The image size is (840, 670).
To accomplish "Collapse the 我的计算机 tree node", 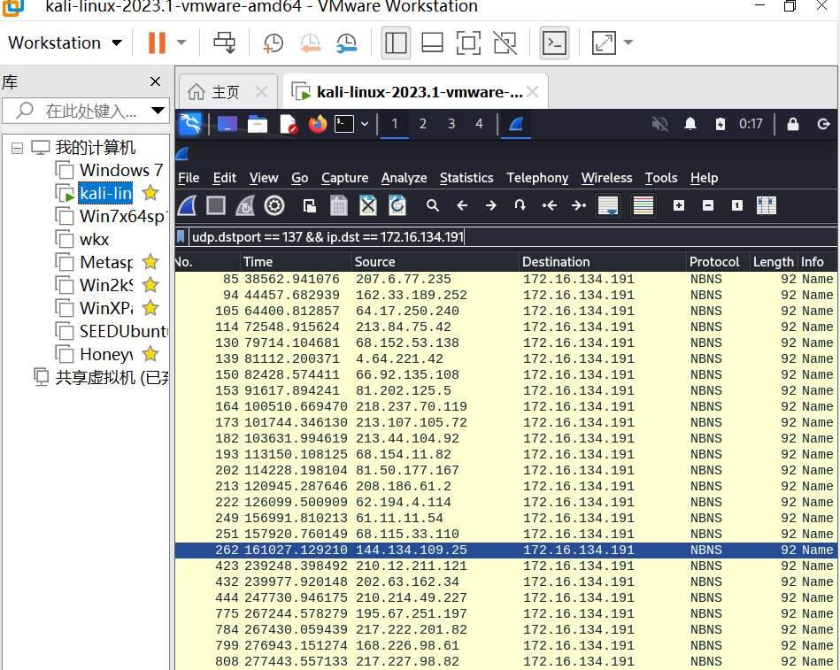I will [x=17, y=148].
